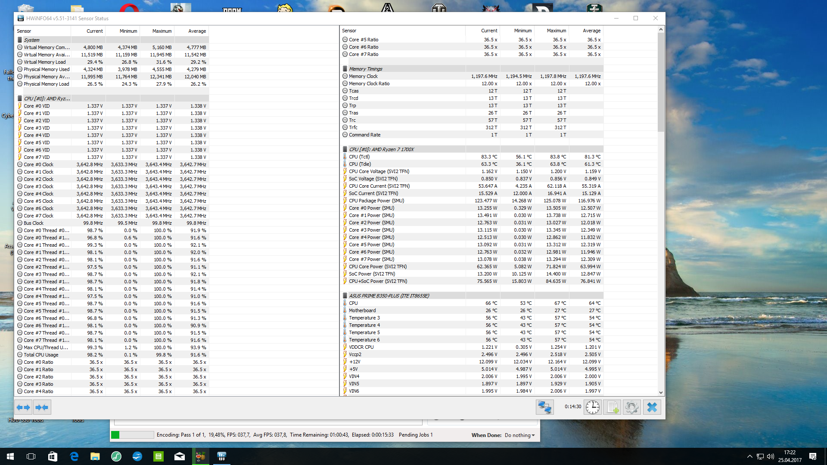Select the Core #6 Ratio row above Memory Timings
Viewport: 827px width, 465px height.
pos(472,47)
